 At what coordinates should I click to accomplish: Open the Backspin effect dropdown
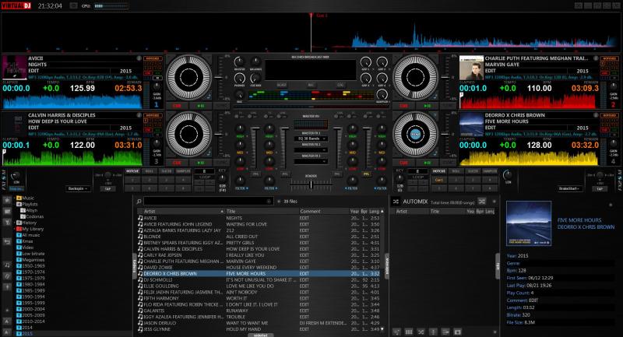(78, 188)
